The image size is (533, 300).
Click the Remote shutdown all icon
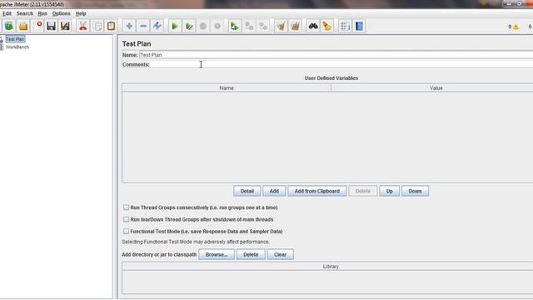(263, 26)
